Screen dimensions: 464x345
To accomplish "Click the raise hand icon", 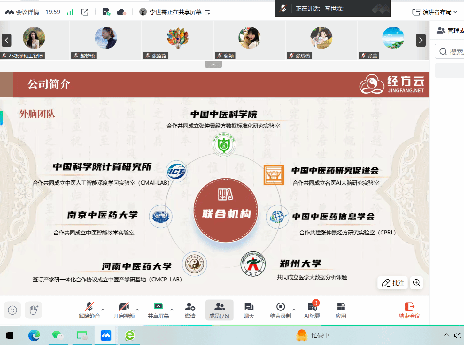I will tap(34, 310).
